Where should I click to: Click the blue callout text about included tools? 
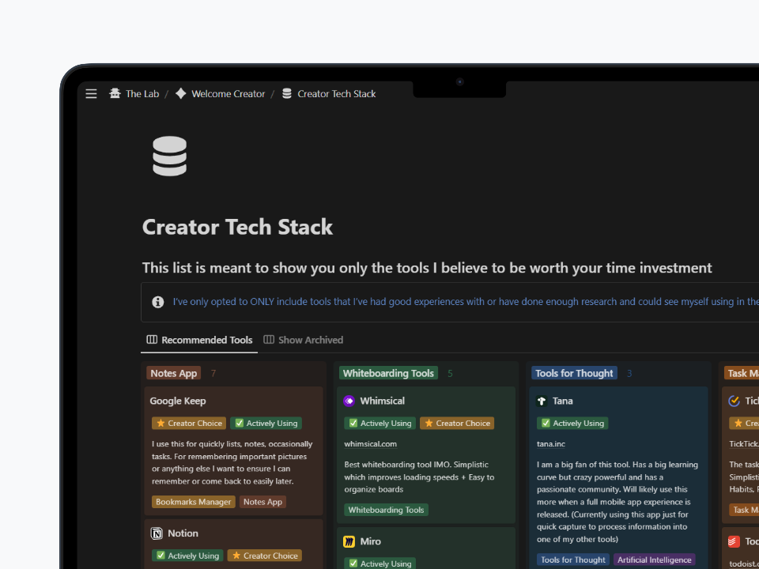click(466, 302)
